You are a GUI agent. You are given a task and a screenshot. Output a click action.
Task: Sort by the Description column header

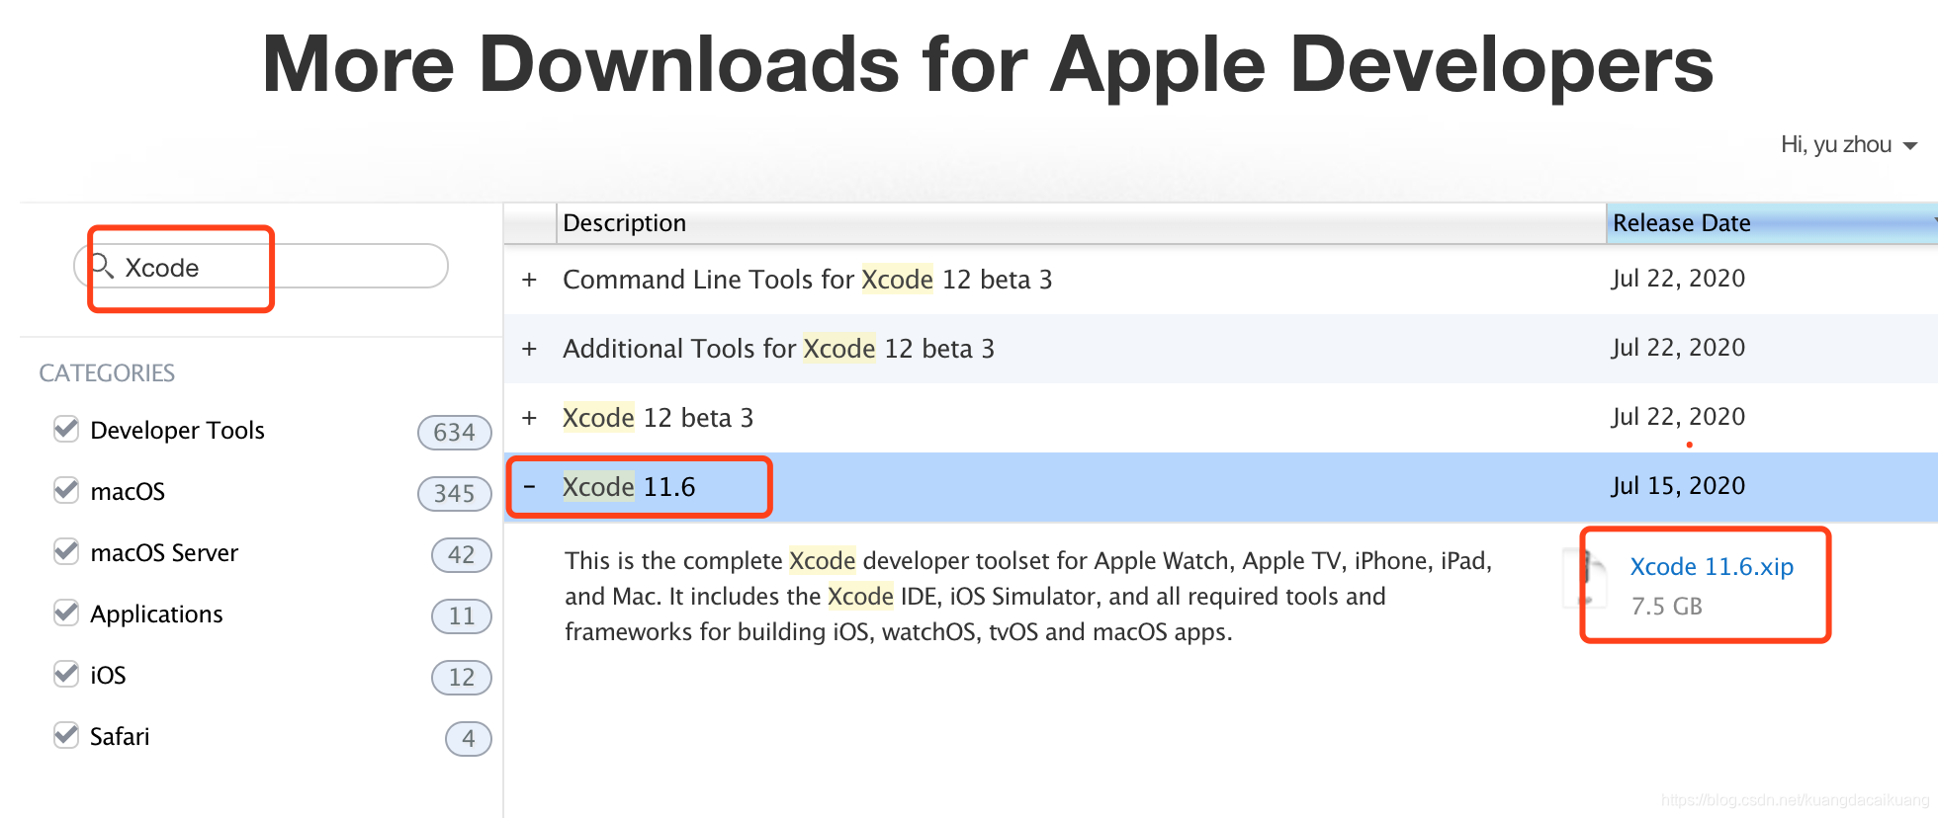click(1082, 223)
